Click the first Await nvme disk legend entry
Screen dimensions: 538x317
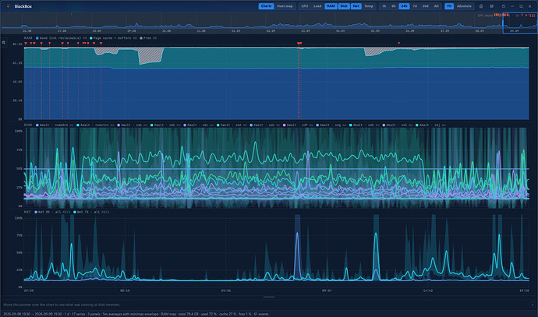tap(55, 125)
